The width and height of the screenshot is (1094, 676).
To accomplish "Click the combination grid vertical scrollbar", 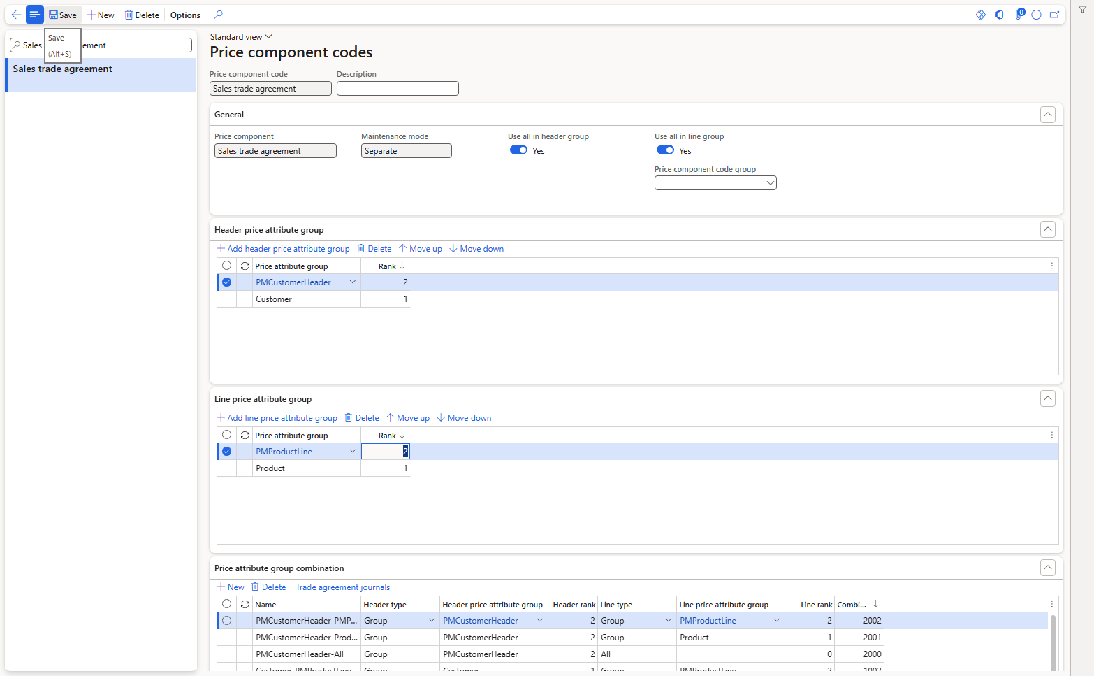I will [1053, 642].
